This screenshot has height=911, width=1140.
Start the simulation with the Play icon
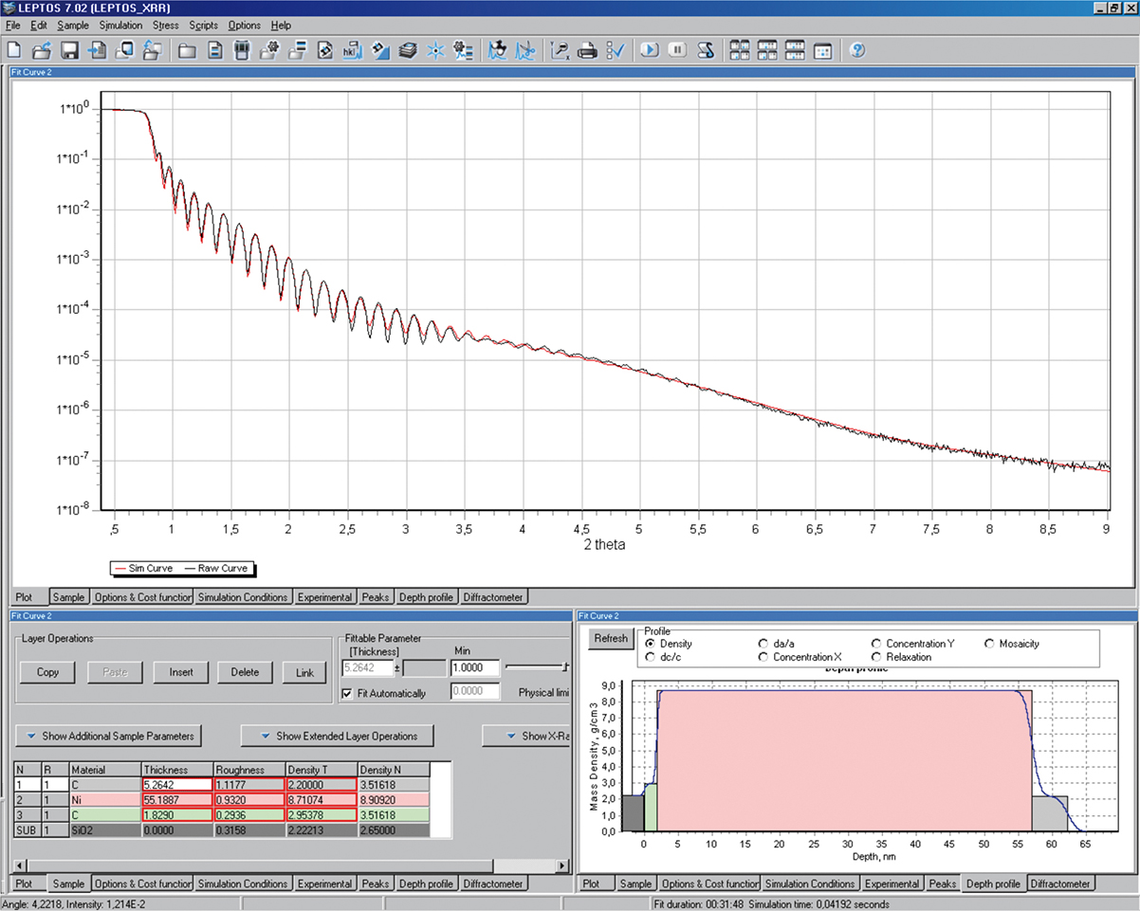click(649, 50)
